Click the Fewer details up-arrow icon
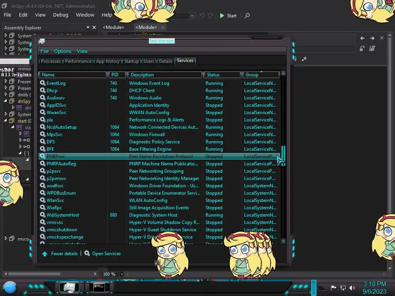This screenshot has height=296, width=395. (x=45, y=254)
